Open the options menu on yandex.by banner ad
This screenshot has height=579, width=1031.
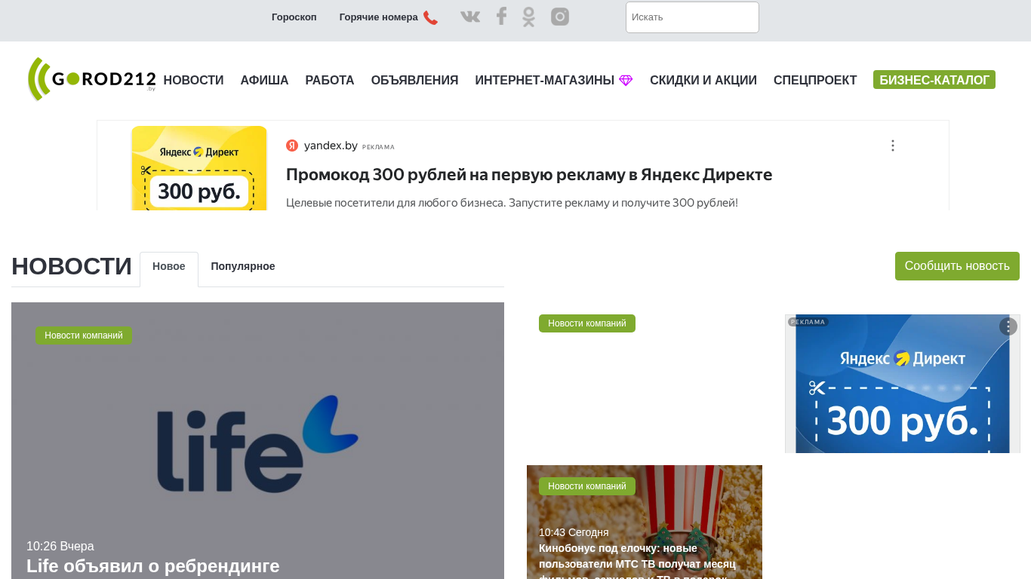[x=892, y=146]
